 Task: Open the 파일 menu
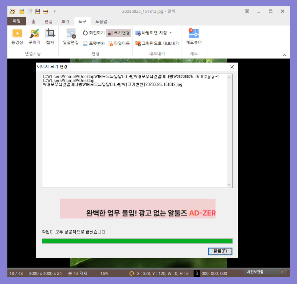click(16, 21)
